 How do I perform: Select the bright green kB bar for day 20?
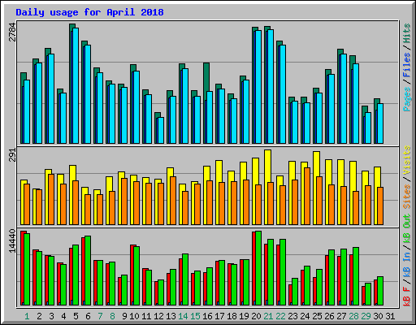(x=258, y=268)
